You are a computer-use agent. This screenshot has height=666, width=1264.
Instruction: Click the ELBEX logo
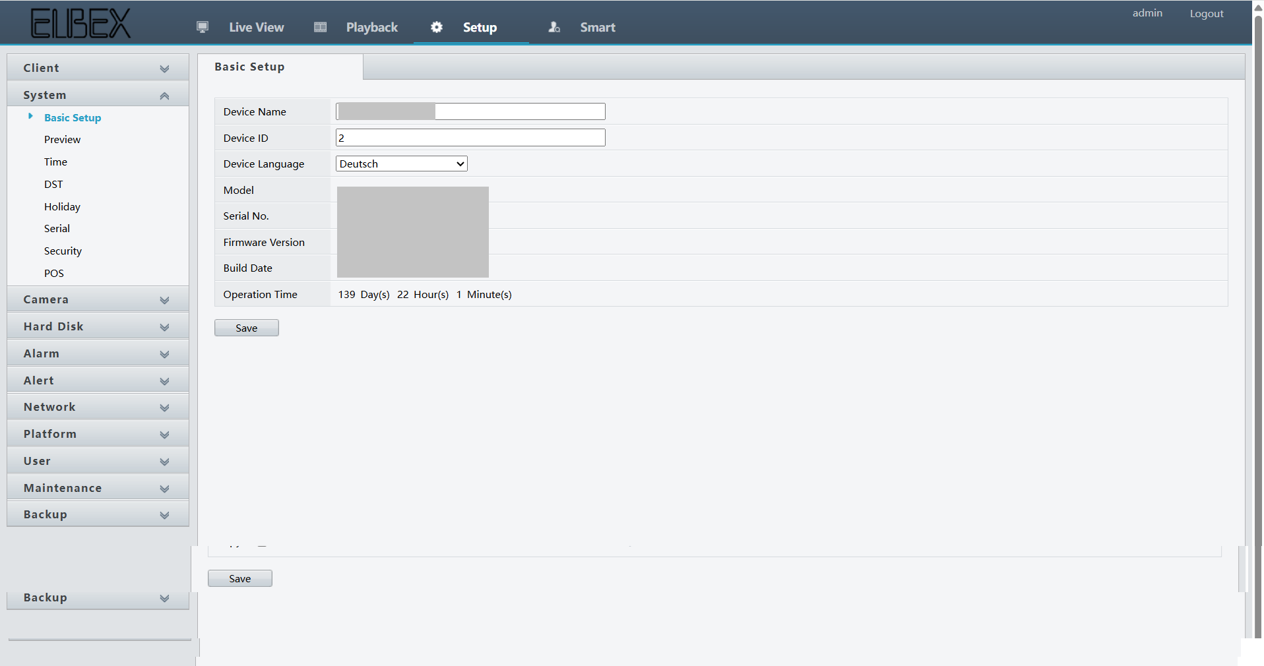[79, 22]
